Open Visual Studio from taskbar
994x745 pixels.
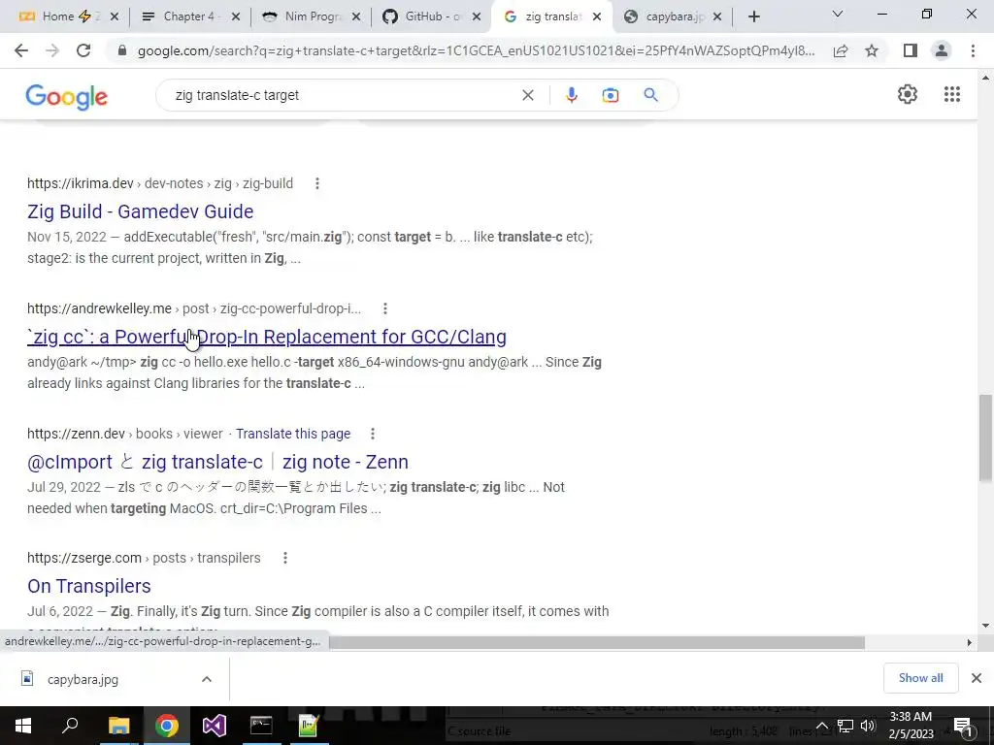pyautogui.click(x=215, y=726)
